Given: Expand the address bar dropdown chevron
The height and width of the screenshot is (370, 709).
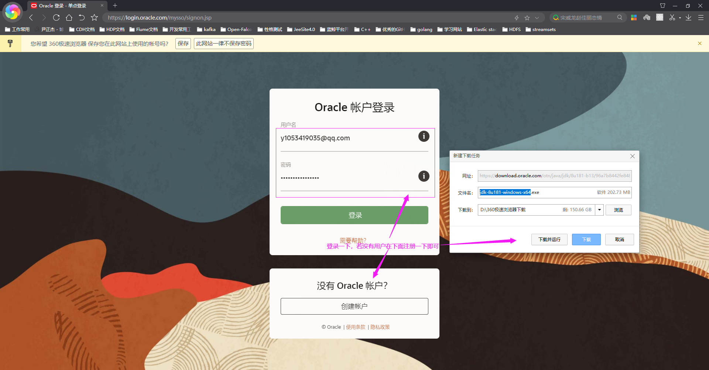Looking at the screenshot, I should coord(537,18).
